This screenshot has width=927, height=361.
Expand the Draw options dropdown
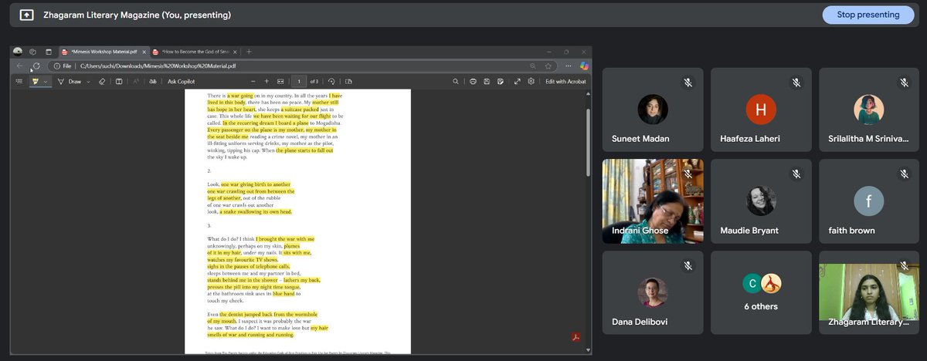click(88, 81)
